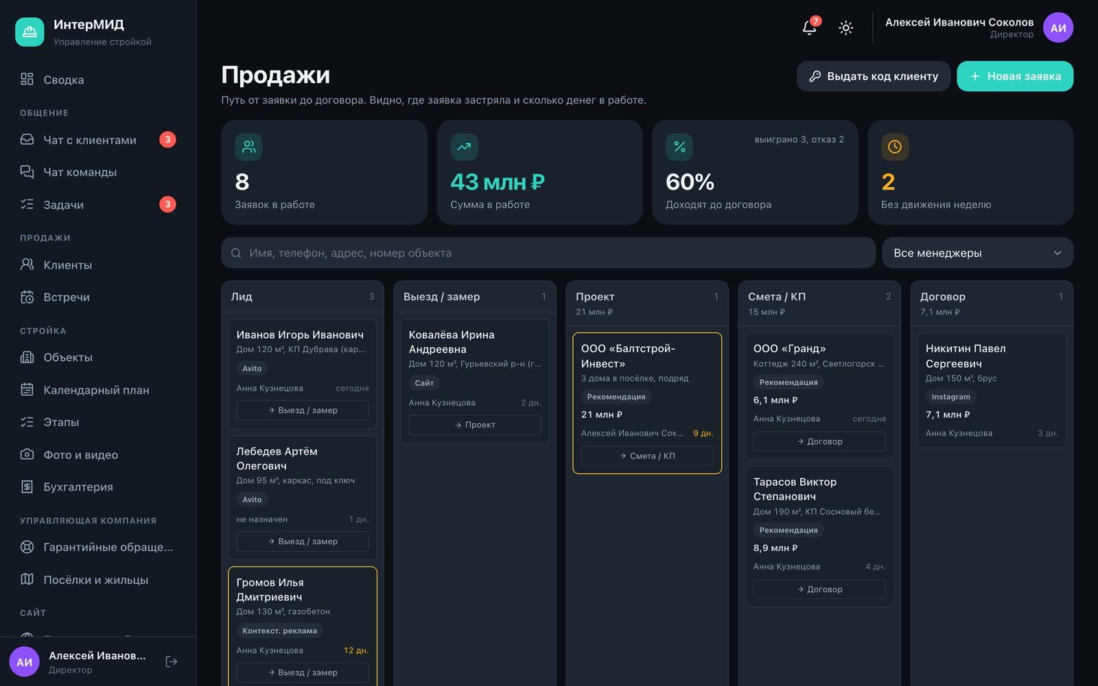Viewport: 1098px width, 686px height.
Task: Click the Лид column header
Action: tap(303, 296)
